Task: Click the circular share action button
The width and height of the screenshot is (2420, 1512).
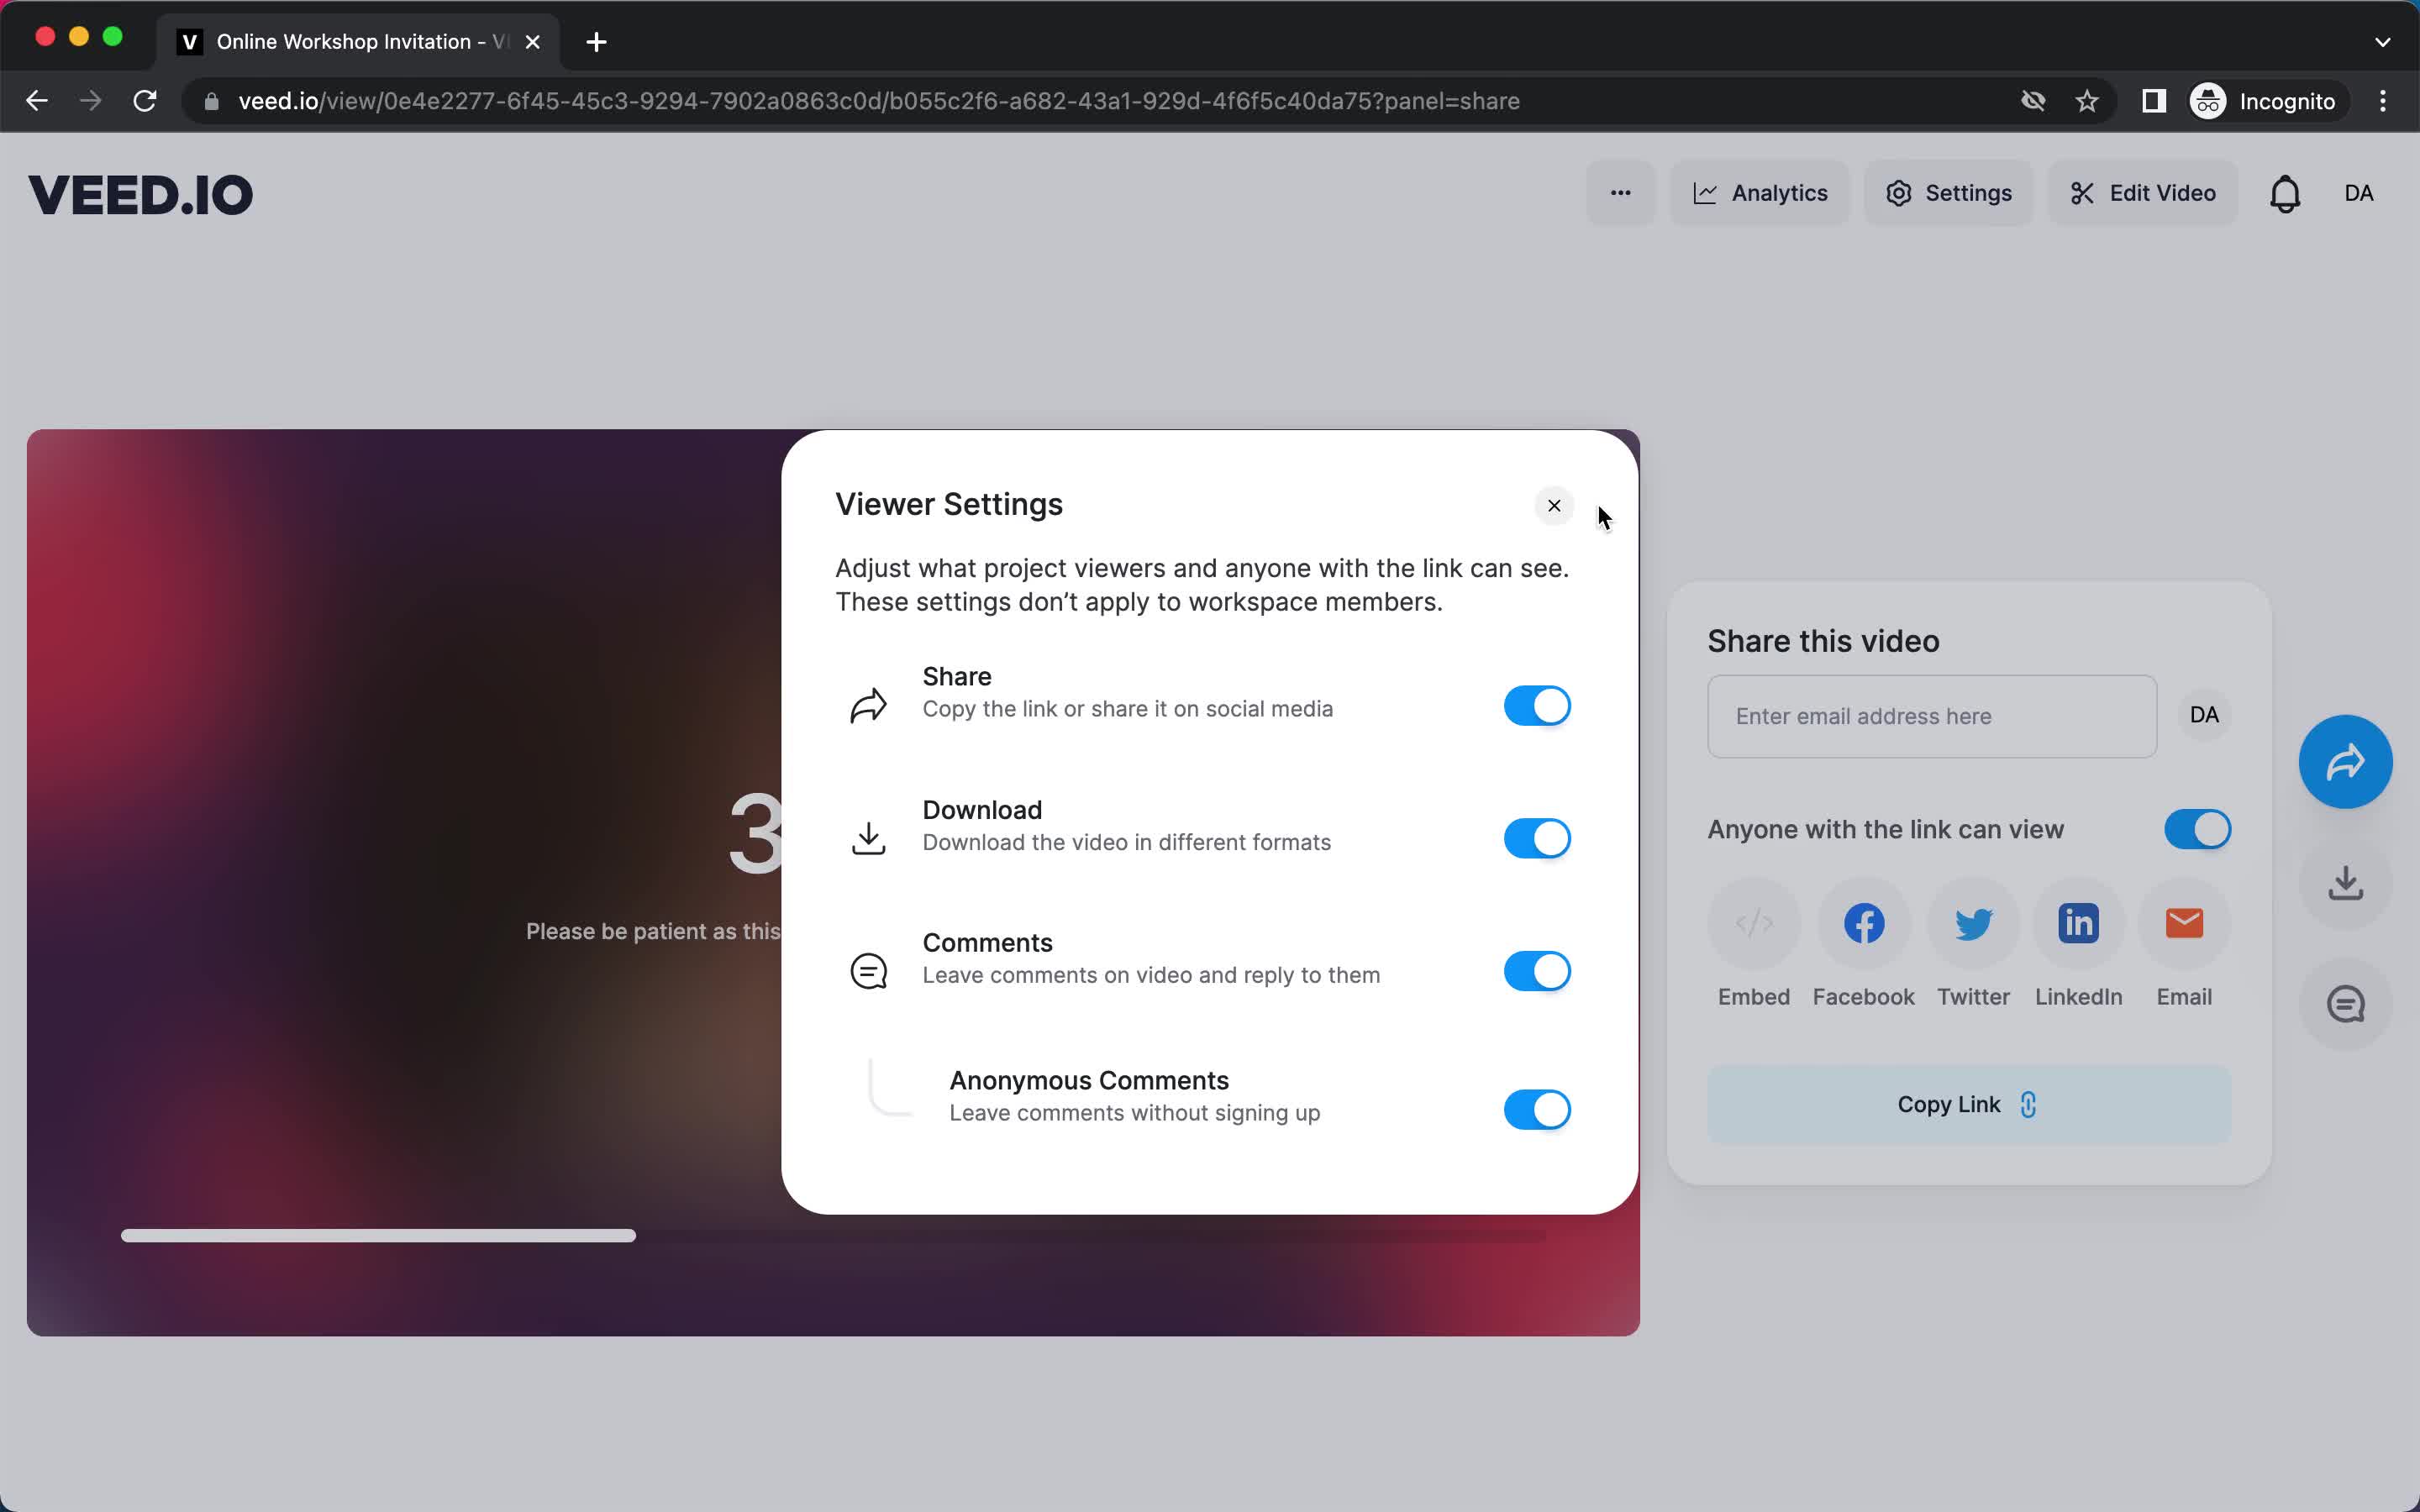Action: coord(2347,759)
